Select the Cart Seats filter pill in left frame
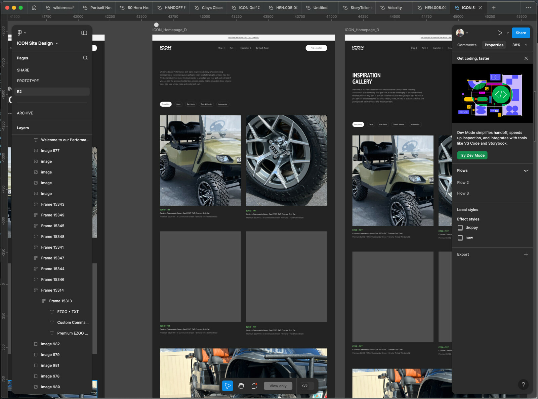 (x=191, y=104)
